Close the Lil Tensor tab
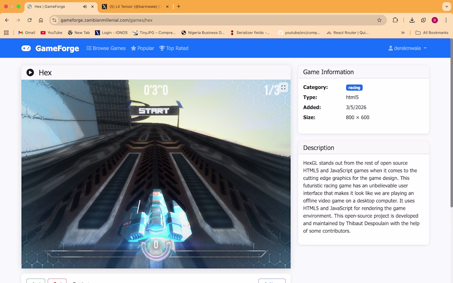The height and width of the screenshot is (283, 453). (167, 7)
